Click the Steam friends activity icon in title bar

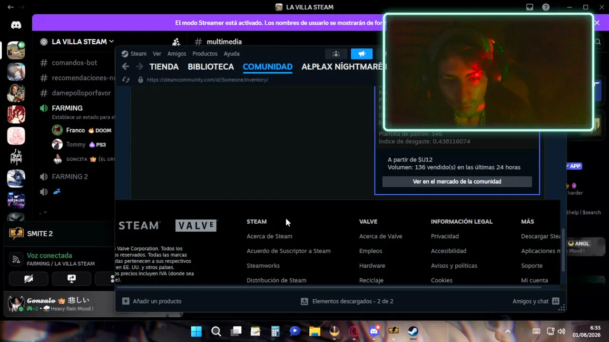[336, 54]
